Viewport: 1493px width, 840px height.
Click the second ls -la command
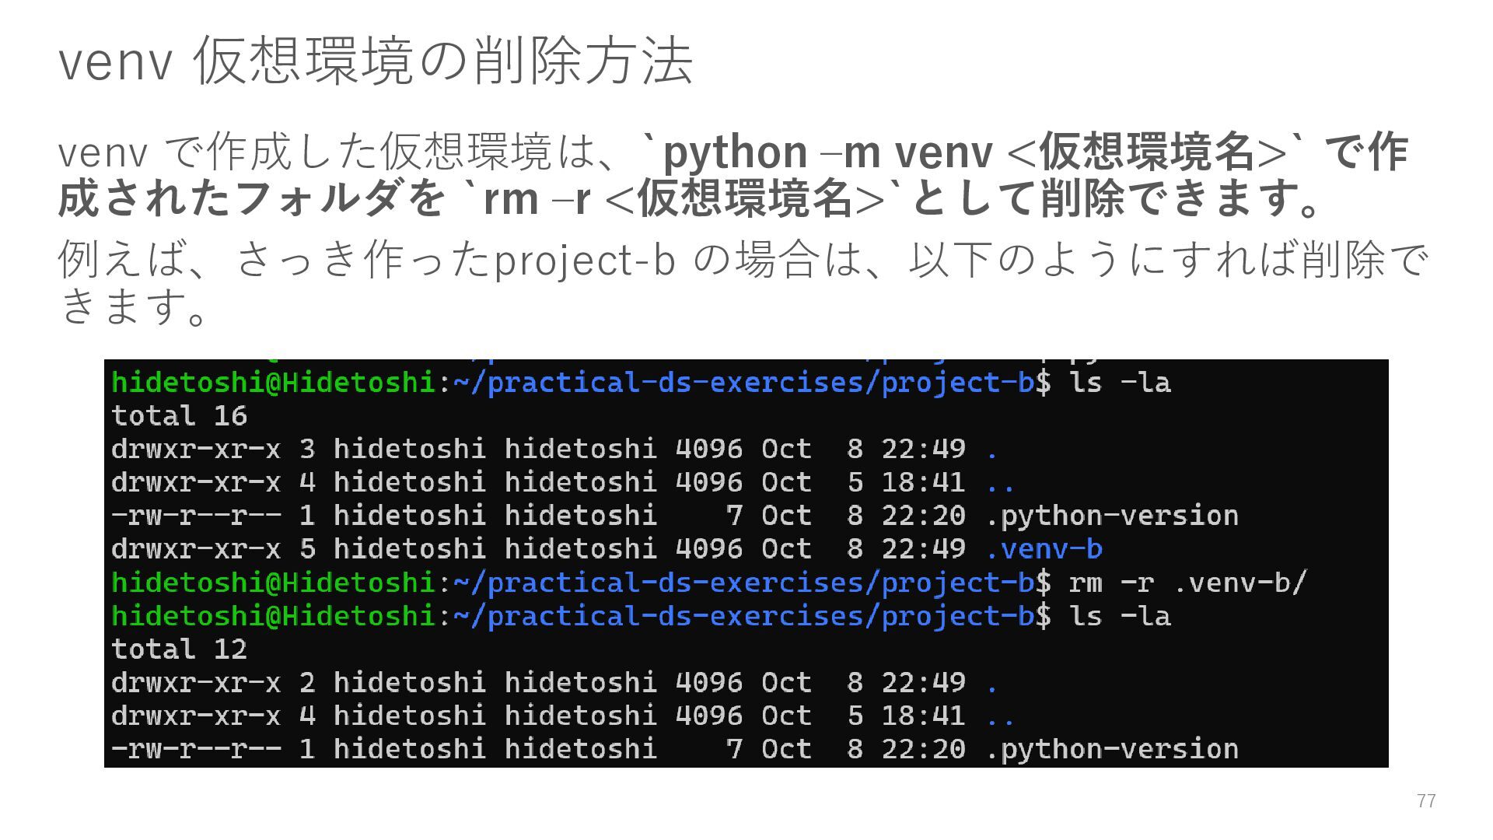pos(1120,617)
